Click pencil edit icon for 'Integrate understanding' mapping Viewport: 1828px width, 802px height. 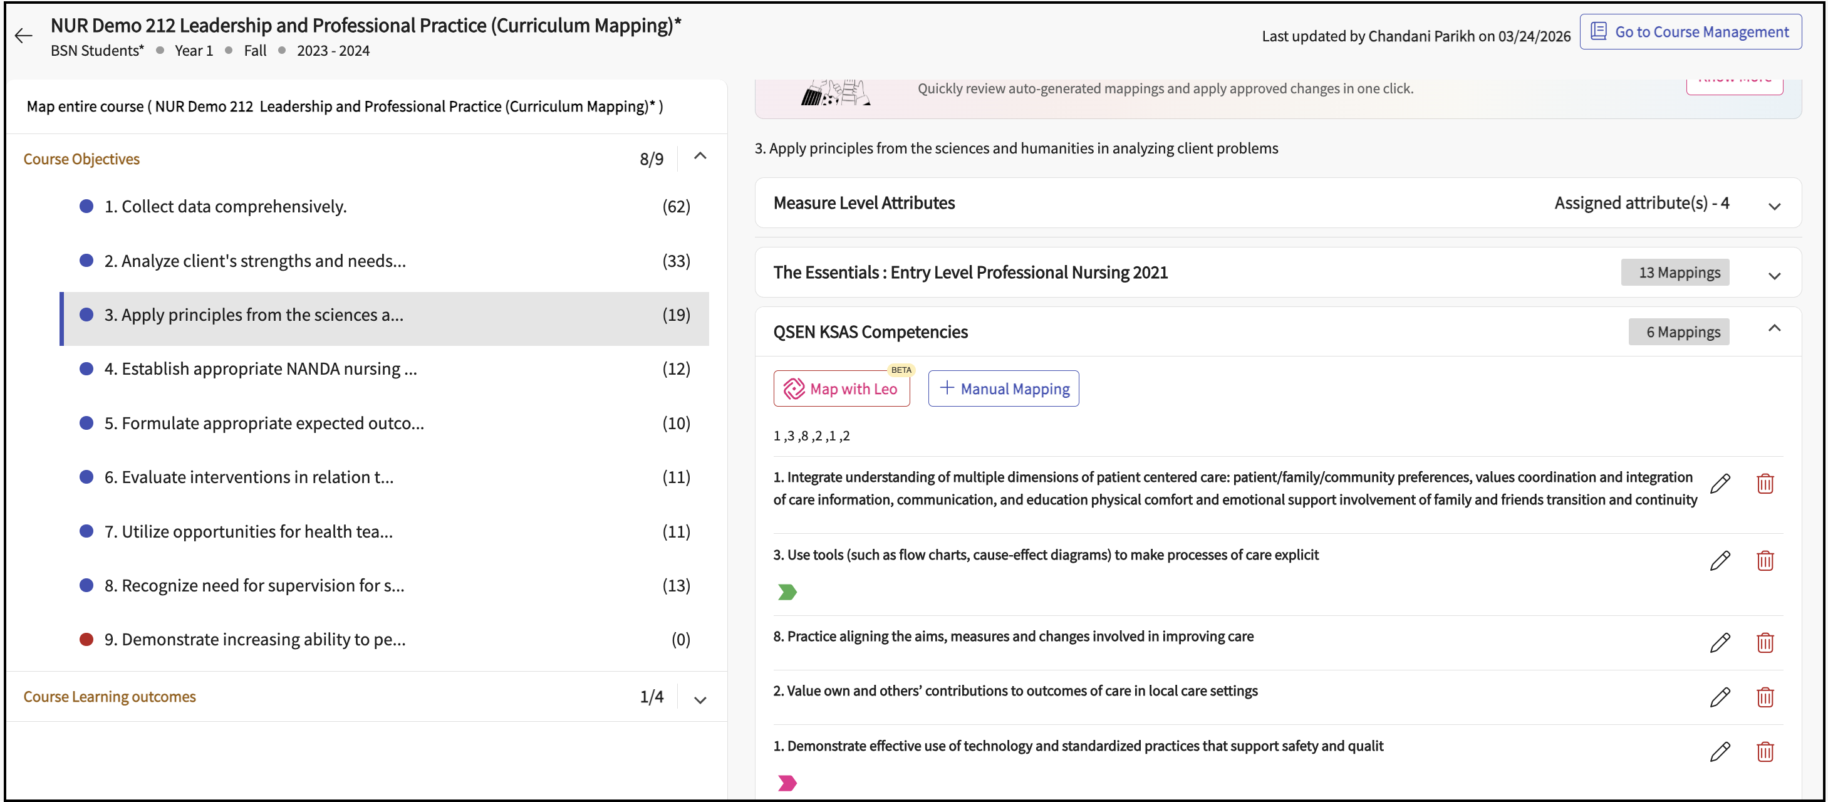pos(1720,483)
